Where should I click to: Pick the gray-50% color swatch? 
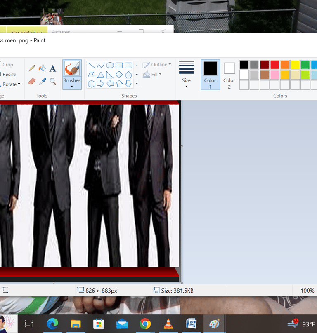coord(254,65)
